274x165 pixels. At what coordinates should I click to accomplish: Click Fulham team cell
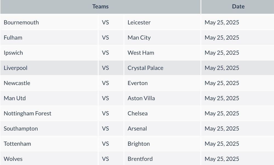click(49, 38)
